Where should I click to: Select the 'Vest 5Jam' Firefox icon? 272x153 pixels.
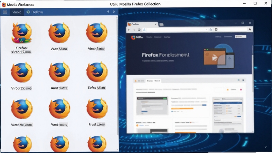[59, 33]
